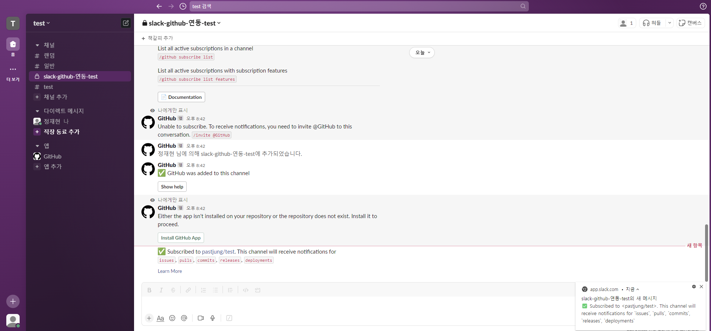Close the app.slack.com notification
The height and width of the screenshot is (331, 711).
click(701, 287)
